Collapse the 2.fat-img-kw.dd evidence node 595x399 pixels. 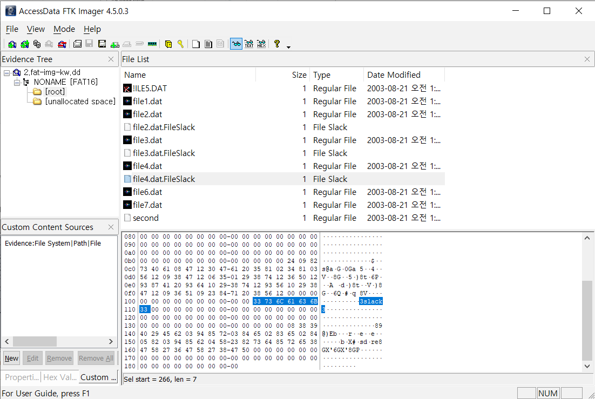click(7, 72)
